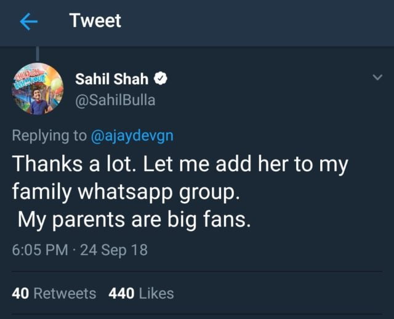Open the @ajaydevgn mention link
The height and width of the screenshot is (319, 394).
coord(132,136)
